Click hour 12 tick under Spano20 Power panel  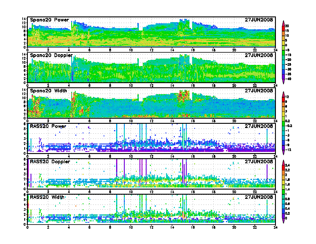pyautogui.click(x=151, y=50)
